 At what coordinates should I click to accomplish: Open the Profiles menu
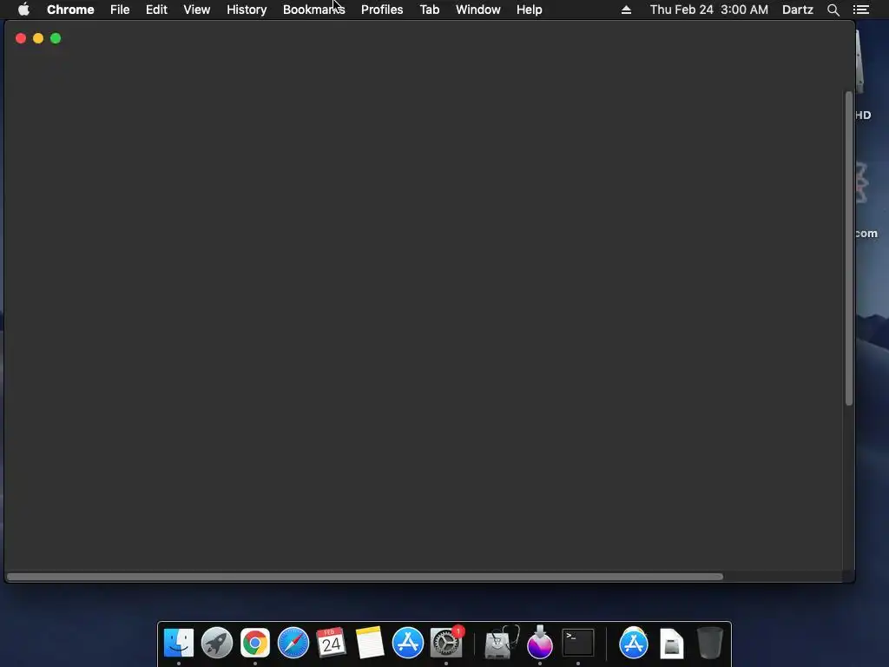click(x=382, y=10)
